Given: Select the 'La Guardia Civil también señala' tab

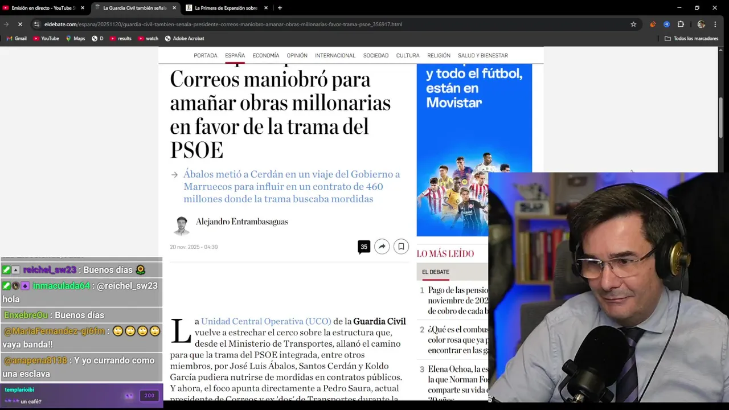Looking at the screenshot, I should pos(134,8).
